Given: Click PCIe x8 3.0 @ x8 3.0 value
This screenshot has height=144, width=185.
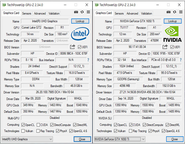Looking at the screenshot, I should tap(163, 60).
